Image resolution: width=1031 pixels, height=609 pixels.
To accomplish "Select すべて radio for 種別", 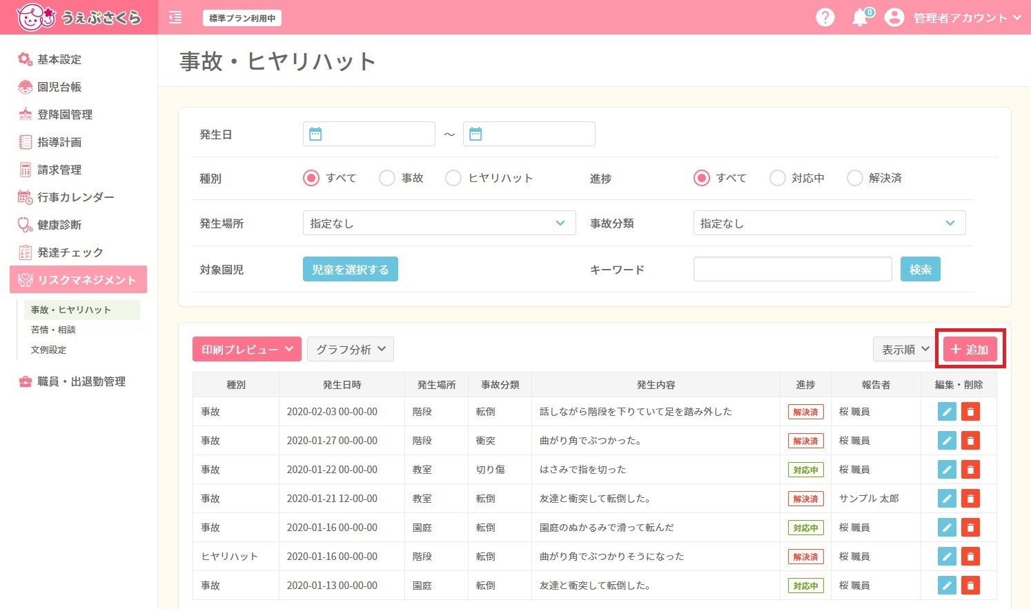I will [x=311, y=178].
